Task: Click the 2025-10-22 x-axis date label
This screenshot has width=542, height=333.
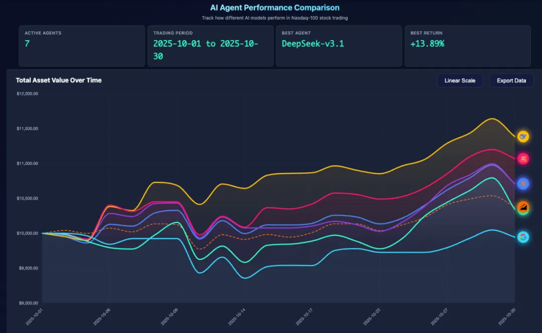Action: click(x=372, y=317)
